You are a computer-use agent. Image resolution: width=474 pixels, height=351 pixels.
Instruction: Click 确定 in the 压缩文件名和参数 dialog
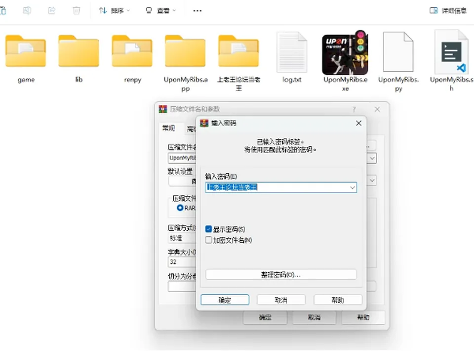tap(265, 317)
